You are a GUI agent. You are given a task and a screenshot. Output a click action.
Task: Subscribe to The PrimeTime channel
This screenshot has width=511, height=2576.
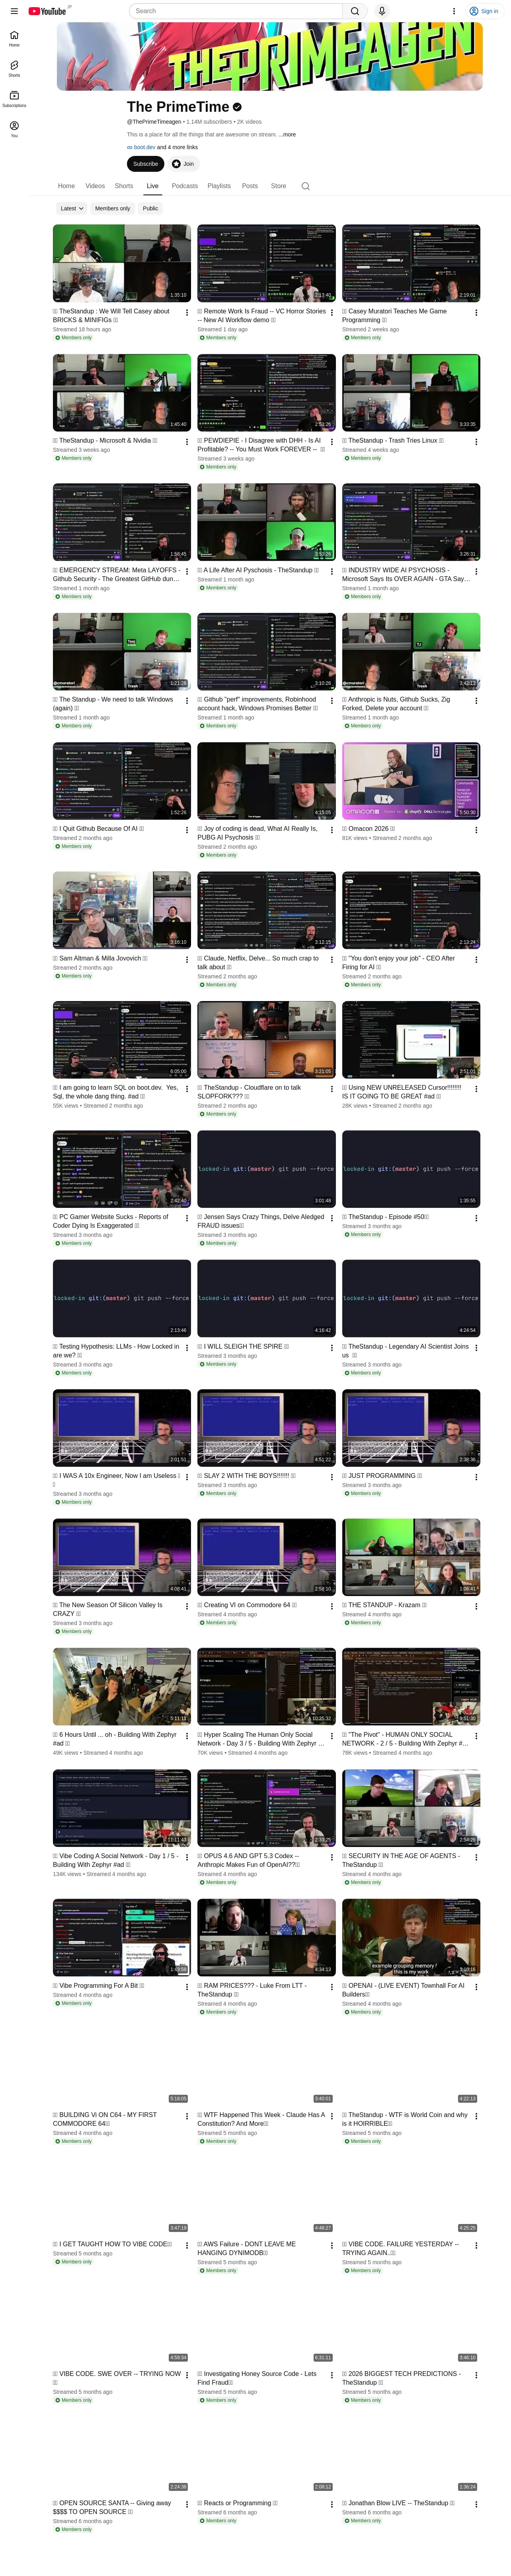pyautogui.click(x=146, y=164)
